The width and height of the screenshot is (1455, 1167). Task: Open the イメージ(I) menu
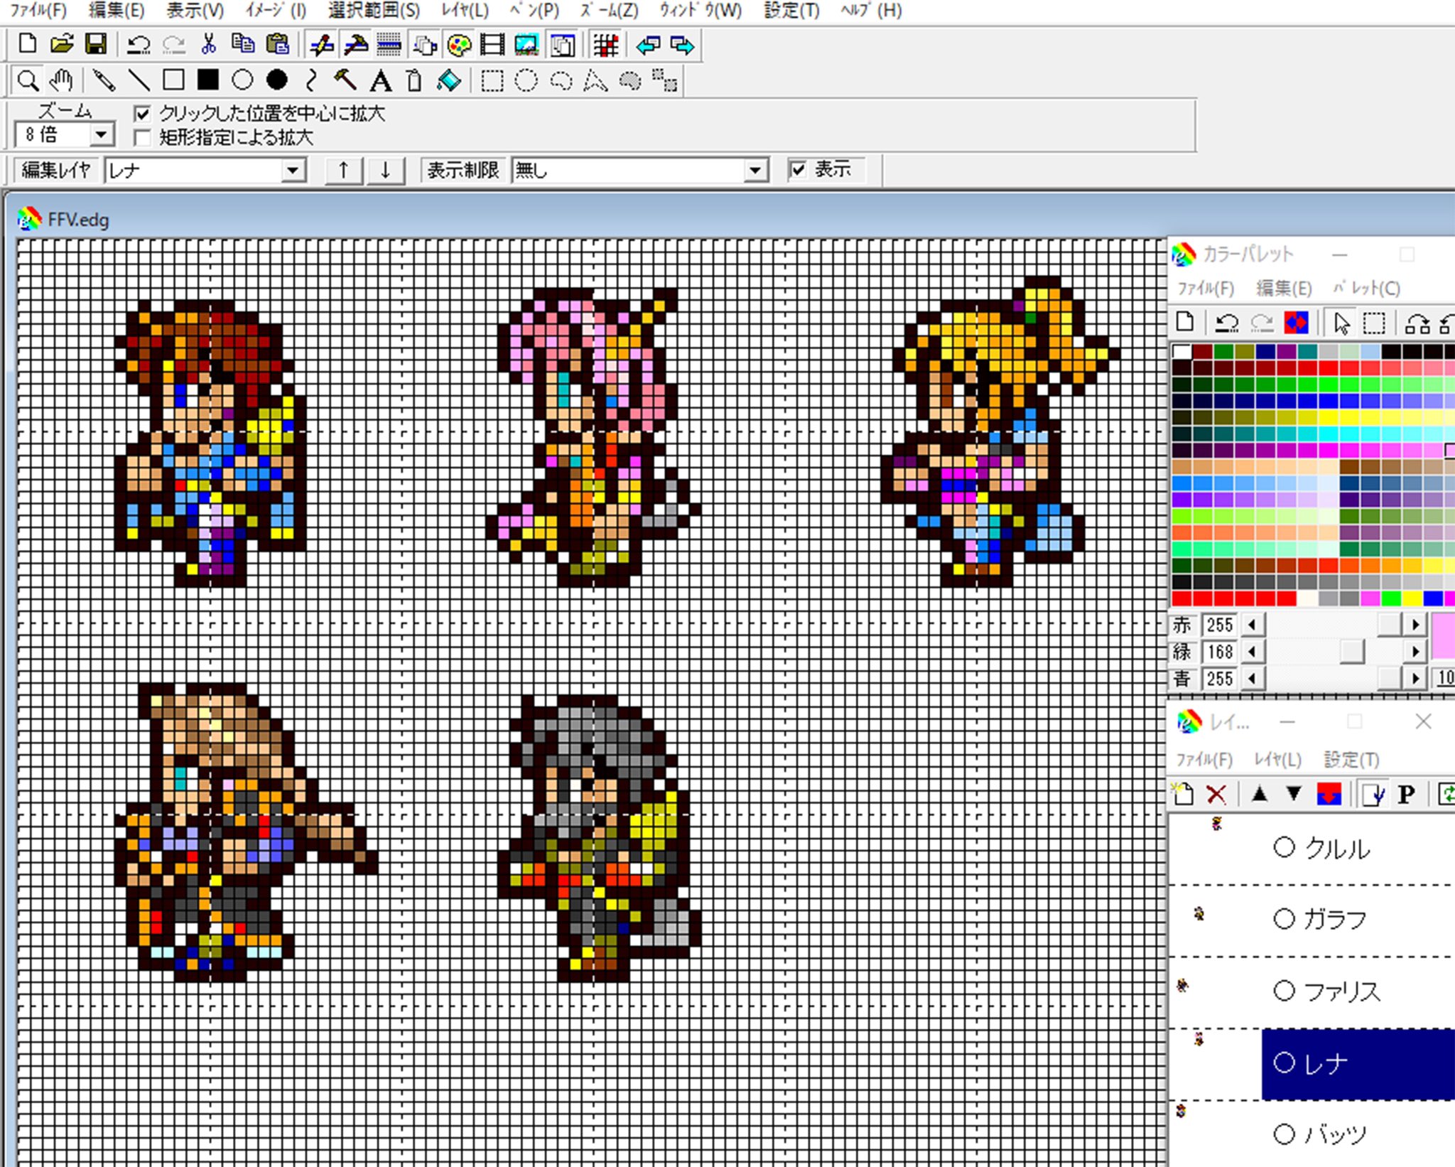tap(275, 11)
